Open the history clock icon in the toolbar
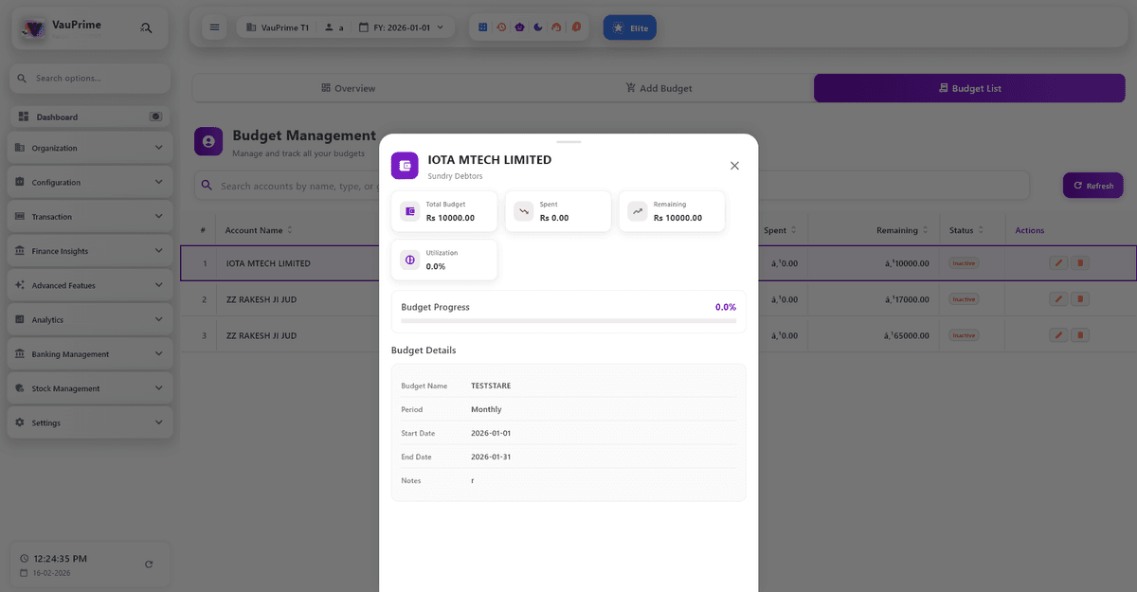1137x592 pixels. click(x=501, y=27)
